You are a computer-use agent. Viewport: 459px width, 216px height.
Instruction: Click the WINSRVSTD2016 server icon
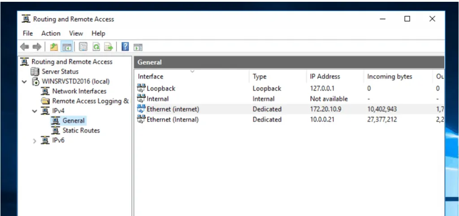pos(35,81)
